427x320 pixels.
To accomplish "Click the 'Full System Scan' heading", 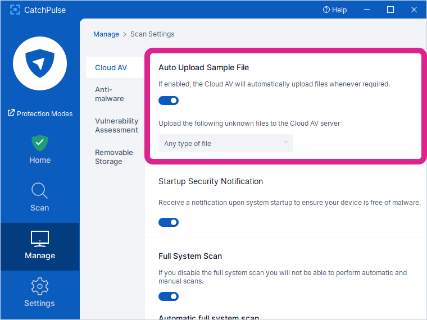I will click(x=190, y=256).
